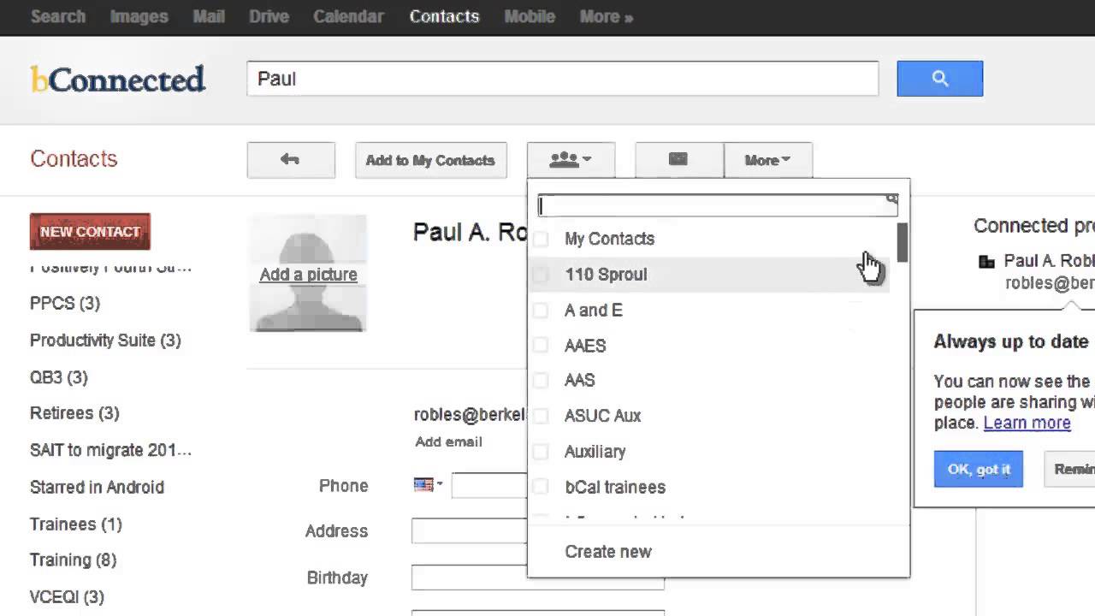Viewport: 1095px width, 616px height.
Task: Enable the AAES group checkbox
Action: (x=541, y=346)
